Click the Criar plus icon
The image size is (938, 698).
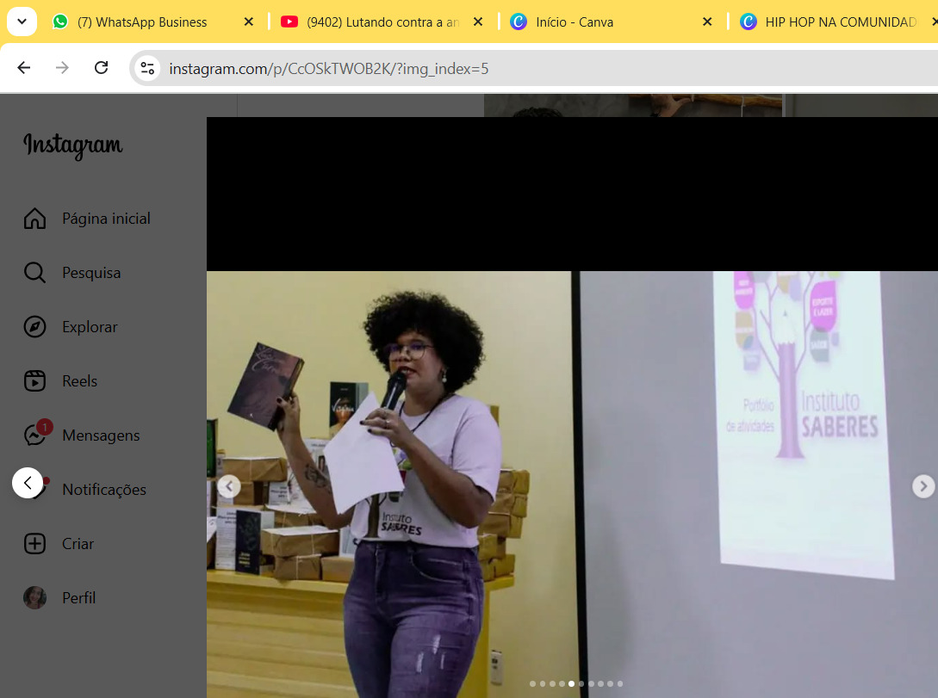(34, 544)
